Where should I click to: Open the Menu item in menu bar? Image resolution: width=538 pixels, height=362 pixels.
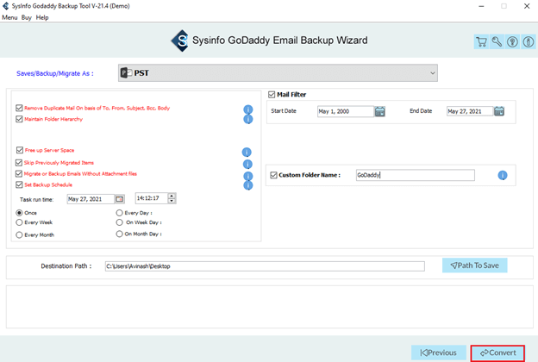(x=9, y=17)
